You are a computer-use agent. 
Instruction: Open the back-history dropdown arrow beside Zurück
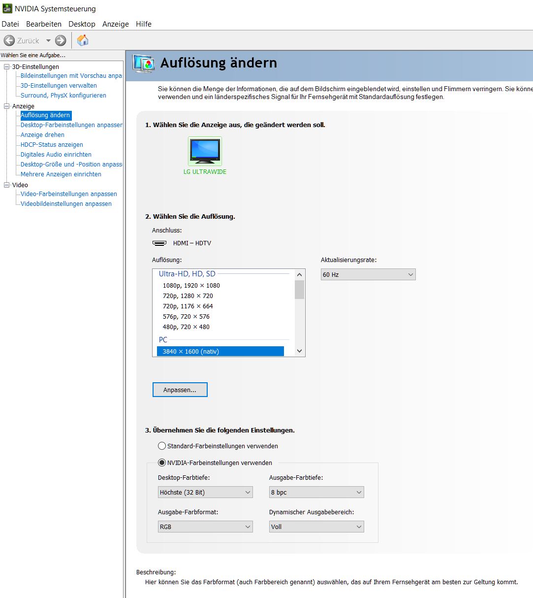(48, 40)
